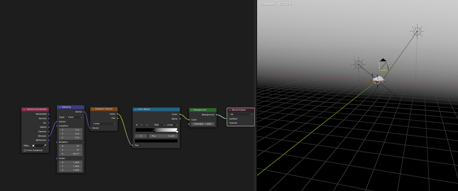Click the Pos 0.445 field
Image resolution: width=458 pixels, height=191 pixels.
point(163,136)
